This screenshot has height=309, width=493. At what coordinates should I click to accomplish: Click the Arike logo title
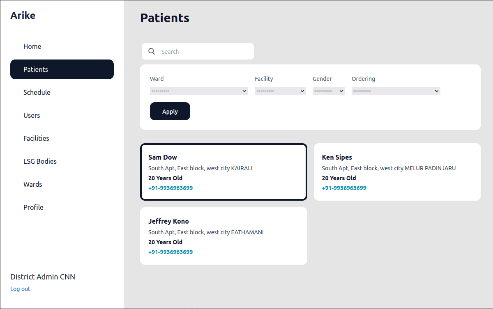point(23,16)
